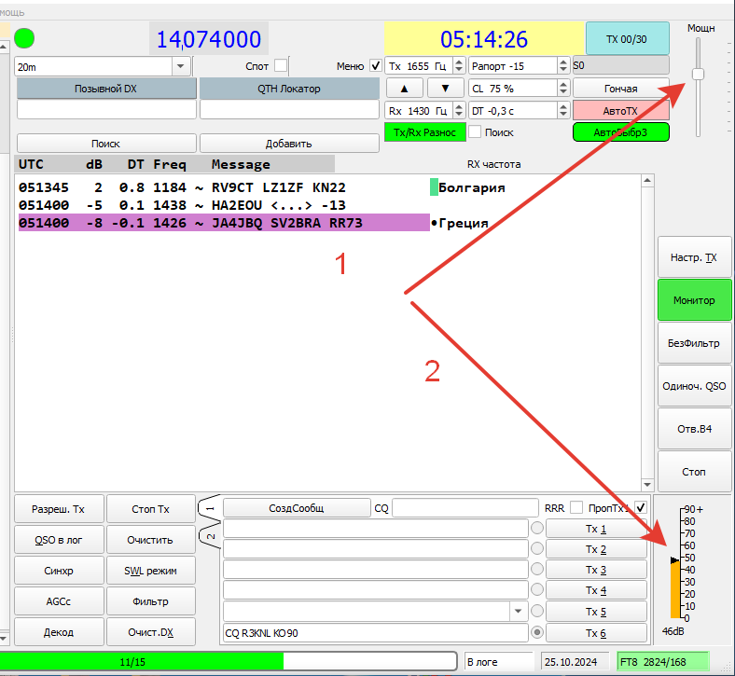Expand the Tx 5 message dropdown
The height and width of the screenshot is (676, 735).
[x=518, y=611]
